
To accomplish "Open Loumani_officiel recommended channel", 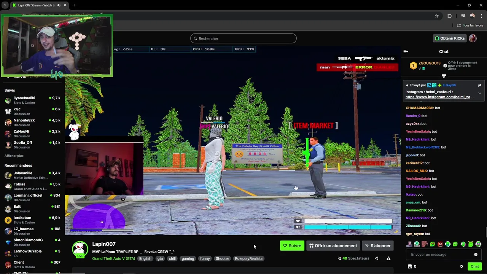I will [32, 198].
